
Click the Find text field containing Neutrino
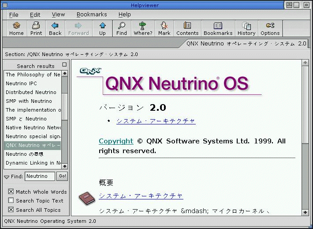pos(40,176)
